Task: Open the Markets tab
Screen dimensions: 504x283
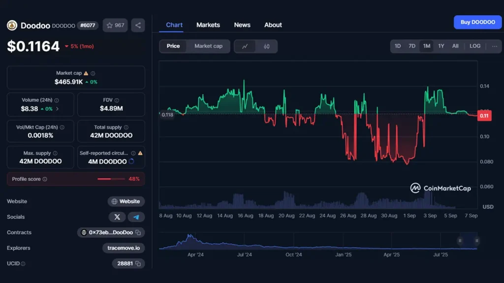Action: point(208,25)
